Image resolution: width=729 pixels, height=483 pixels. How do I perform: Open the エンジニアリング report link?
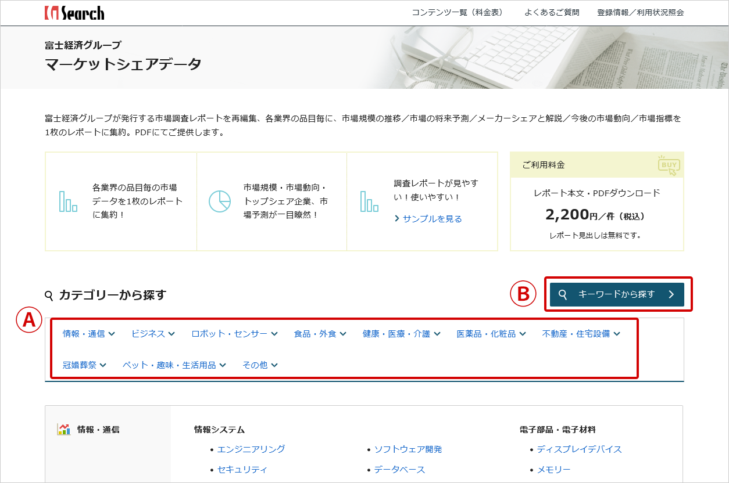251,449
